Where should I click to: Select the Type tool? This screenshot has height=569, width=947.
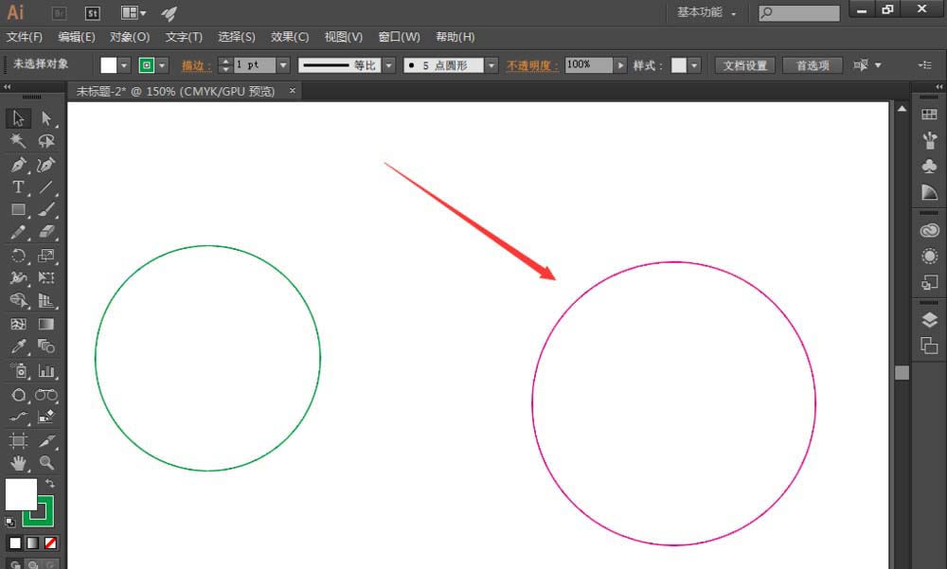point(18,187)
